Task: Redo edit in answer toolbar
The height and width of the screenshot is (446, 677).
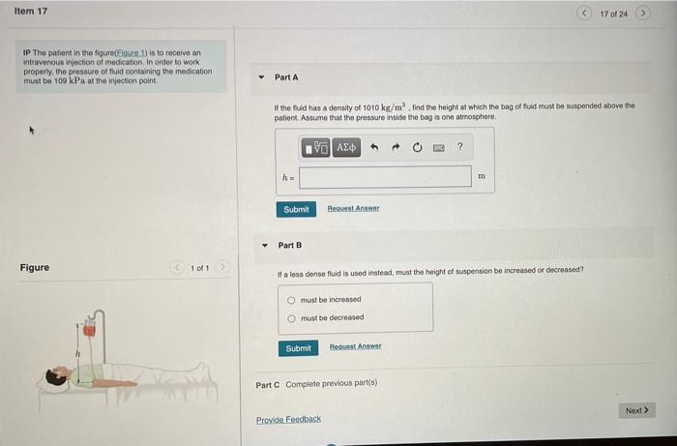Action: coord(396,148)
